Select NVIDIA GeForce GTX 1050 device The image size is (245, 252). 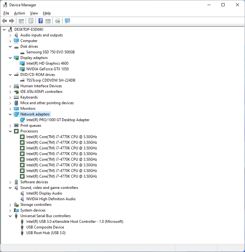click(47, 69)
